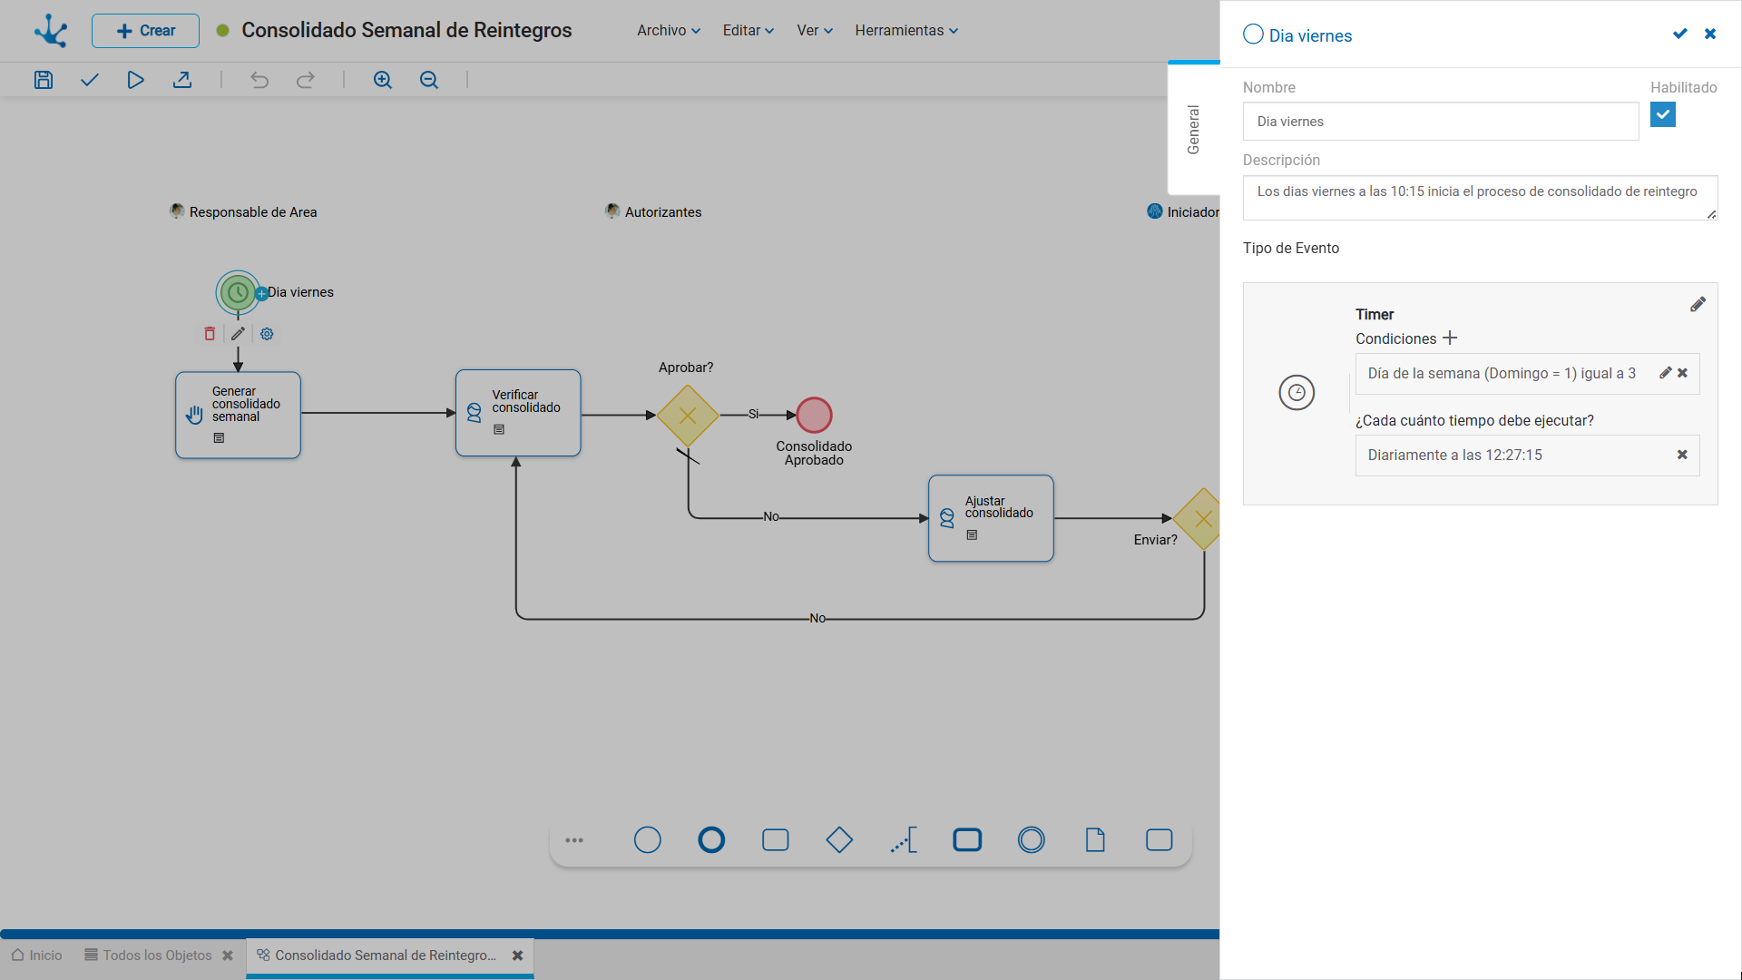The width and height of the screenshot is (1742, 980).
Task: Undo the last change
Action: 259,80
